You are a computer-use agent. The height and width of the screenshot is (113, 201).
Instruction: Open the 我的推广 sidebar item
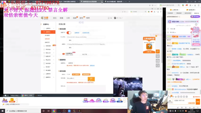point(48,67)
